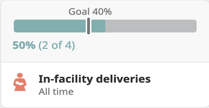The width and height of the screenshot is (209, 108).
Task: Click the word In-facility in heading
Action: (x=66, y=79)
